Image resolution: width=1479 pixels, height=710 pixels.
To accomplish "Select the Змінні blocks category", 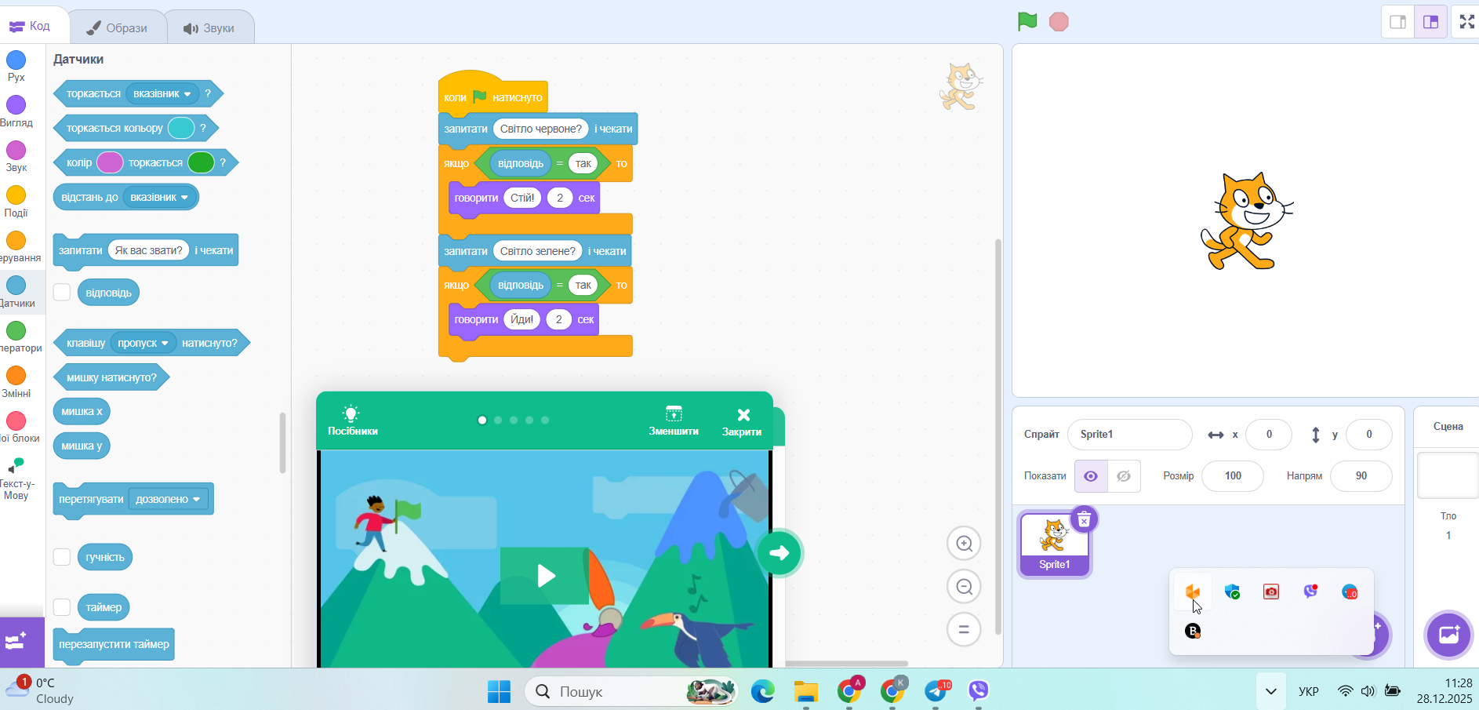I will click(x=16, y=382).
